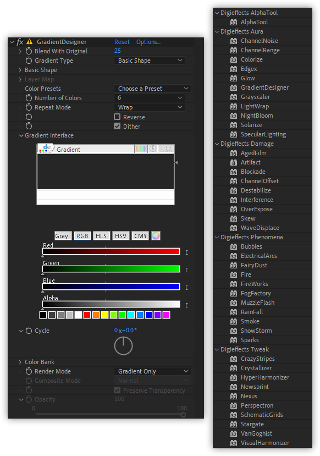Screen dimensions: 320x456
Task: Expand the Basic Shape section
Action: [20, 70]
